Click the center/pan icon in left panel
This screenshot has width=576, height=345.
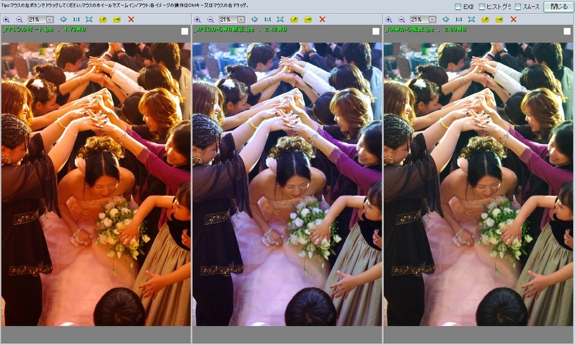click(63, 20)
